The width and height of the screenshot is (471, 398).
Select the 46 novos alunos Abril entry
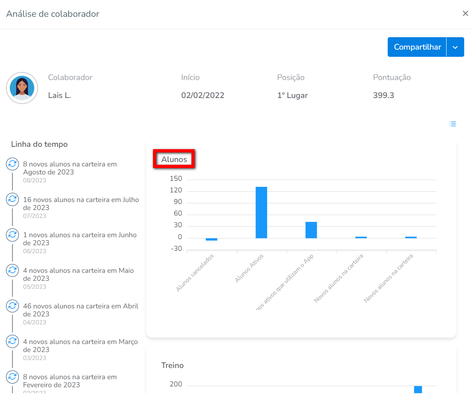81,310
